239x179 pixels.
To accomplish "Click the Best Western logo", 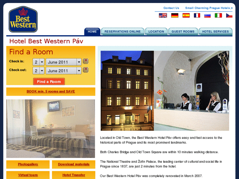I will [23, 19].
